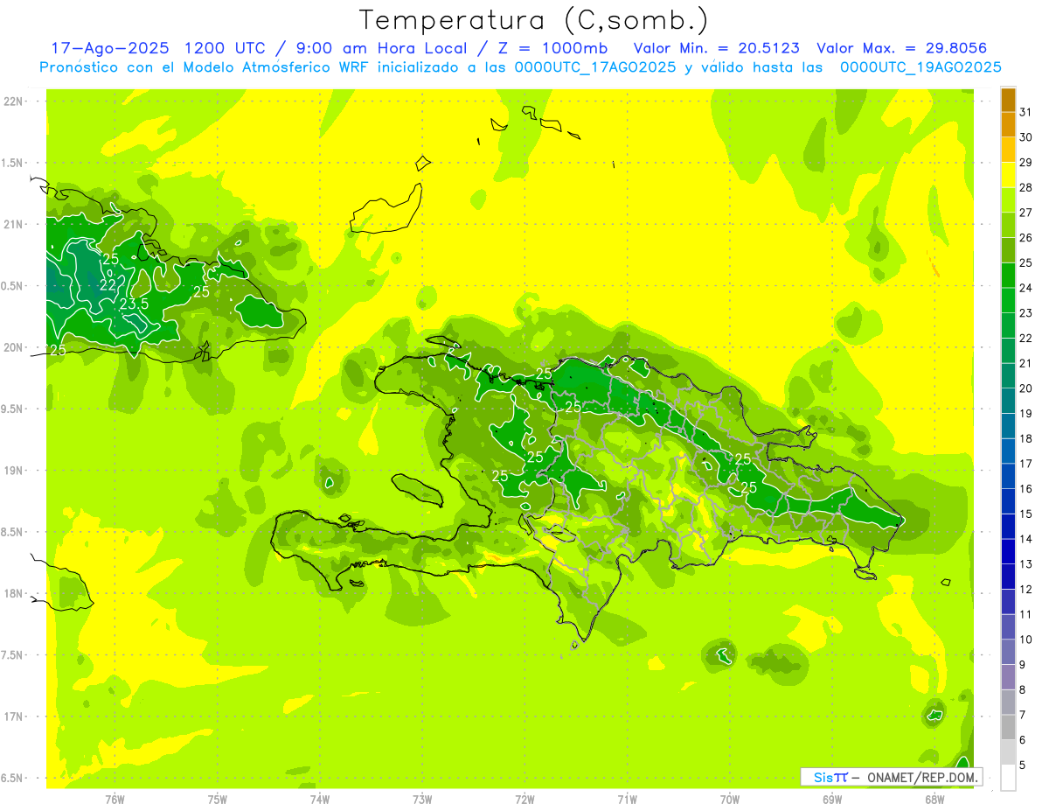Click the '22' contour label over Cuba
The height and width of the screenshot is (811, 1049).
(108, 285)
